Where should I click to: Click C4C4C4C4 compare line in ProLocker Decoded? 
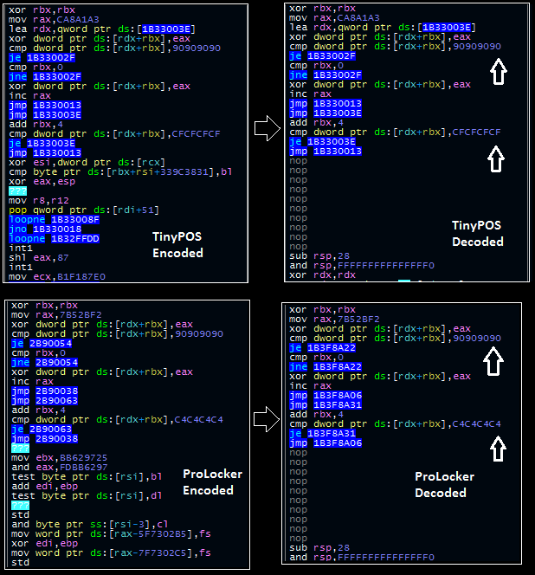tap(395, 424)
